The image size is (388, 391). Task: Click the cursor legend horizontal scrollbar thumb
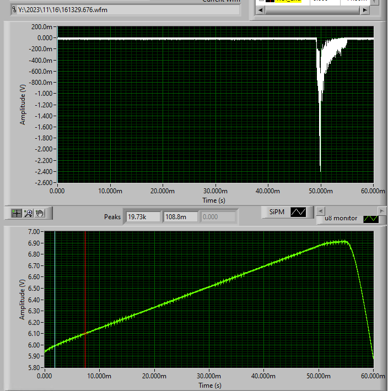(x=312, y=10)
